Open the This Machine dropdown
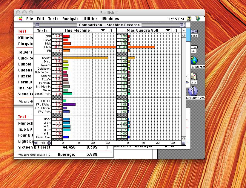 [79, 30]
